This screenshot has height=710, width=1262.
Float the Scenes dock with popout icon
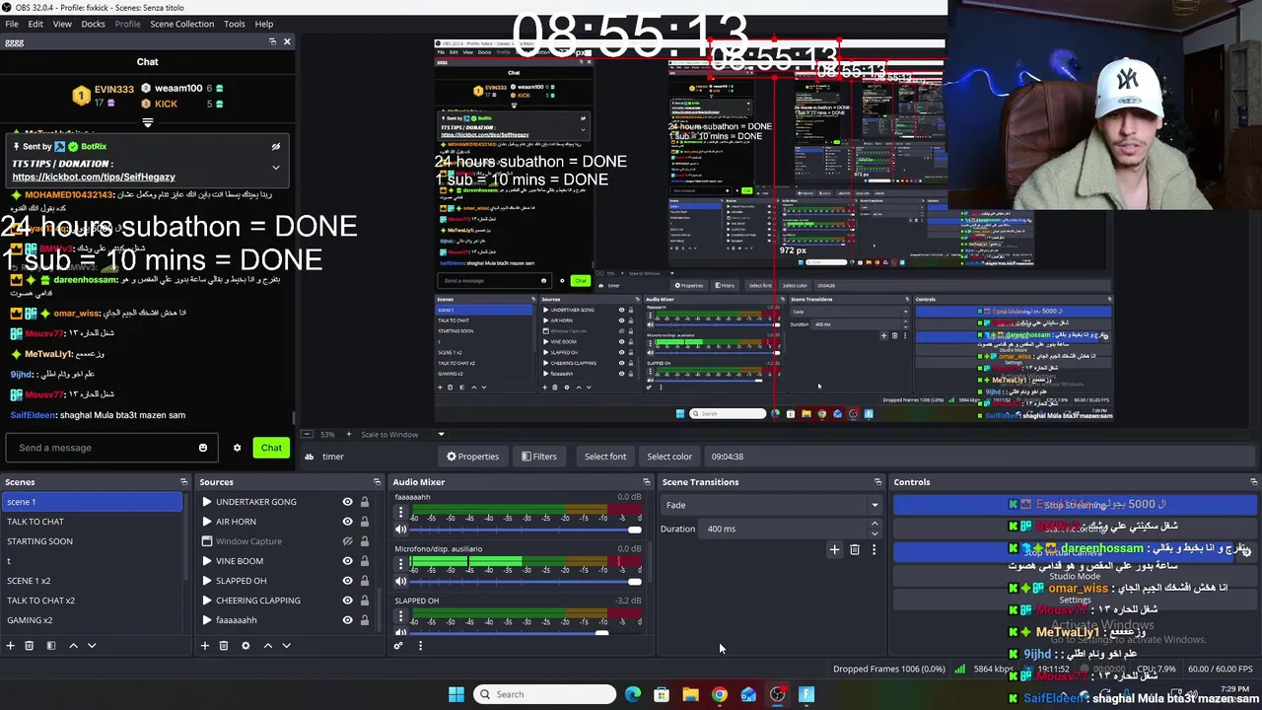[x=183, y=482]
